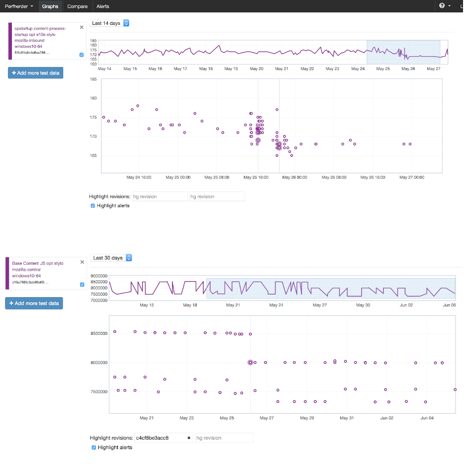
Task: Go to the Alerts tab
Action: (103, 6)
